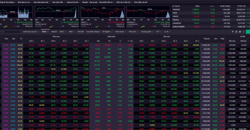The image size is (250, 130).
Task: Open Danh mục của tôi tab dropdown
Action: (x=31, y=32)
